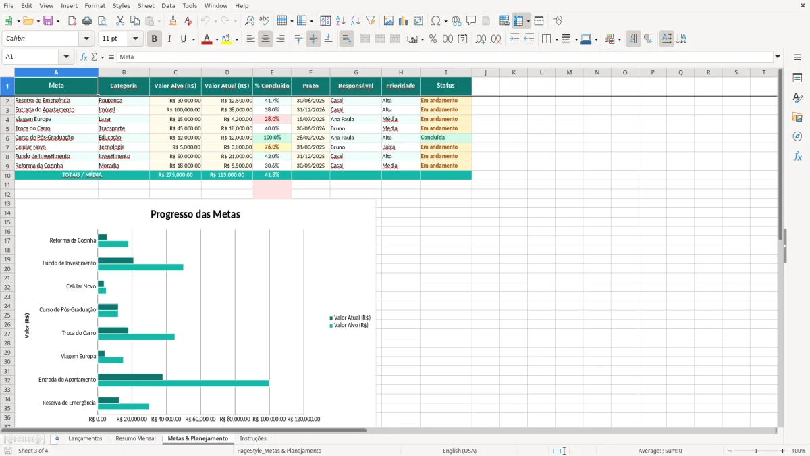Toggle Underline formatting
The image size is (810, 456).
pyautogui.click(x=183, y=39)
